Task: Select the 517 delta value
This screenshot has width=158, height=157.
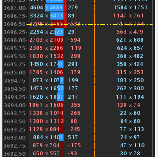Action: (73, 137)
